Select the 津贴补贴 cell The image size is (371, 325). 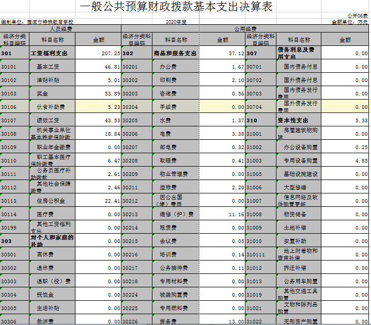(52, 79)
